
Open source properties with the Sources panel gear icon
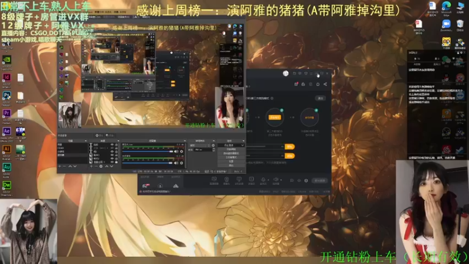101,167
